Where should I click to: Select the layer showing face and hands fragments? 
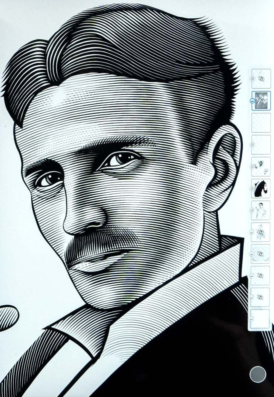pos(261,167)
